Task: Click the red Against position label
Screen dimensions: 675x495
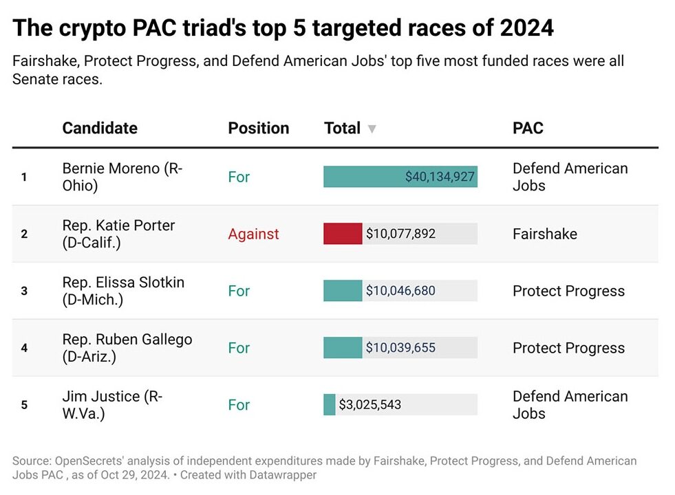Action: click(253, 234)
